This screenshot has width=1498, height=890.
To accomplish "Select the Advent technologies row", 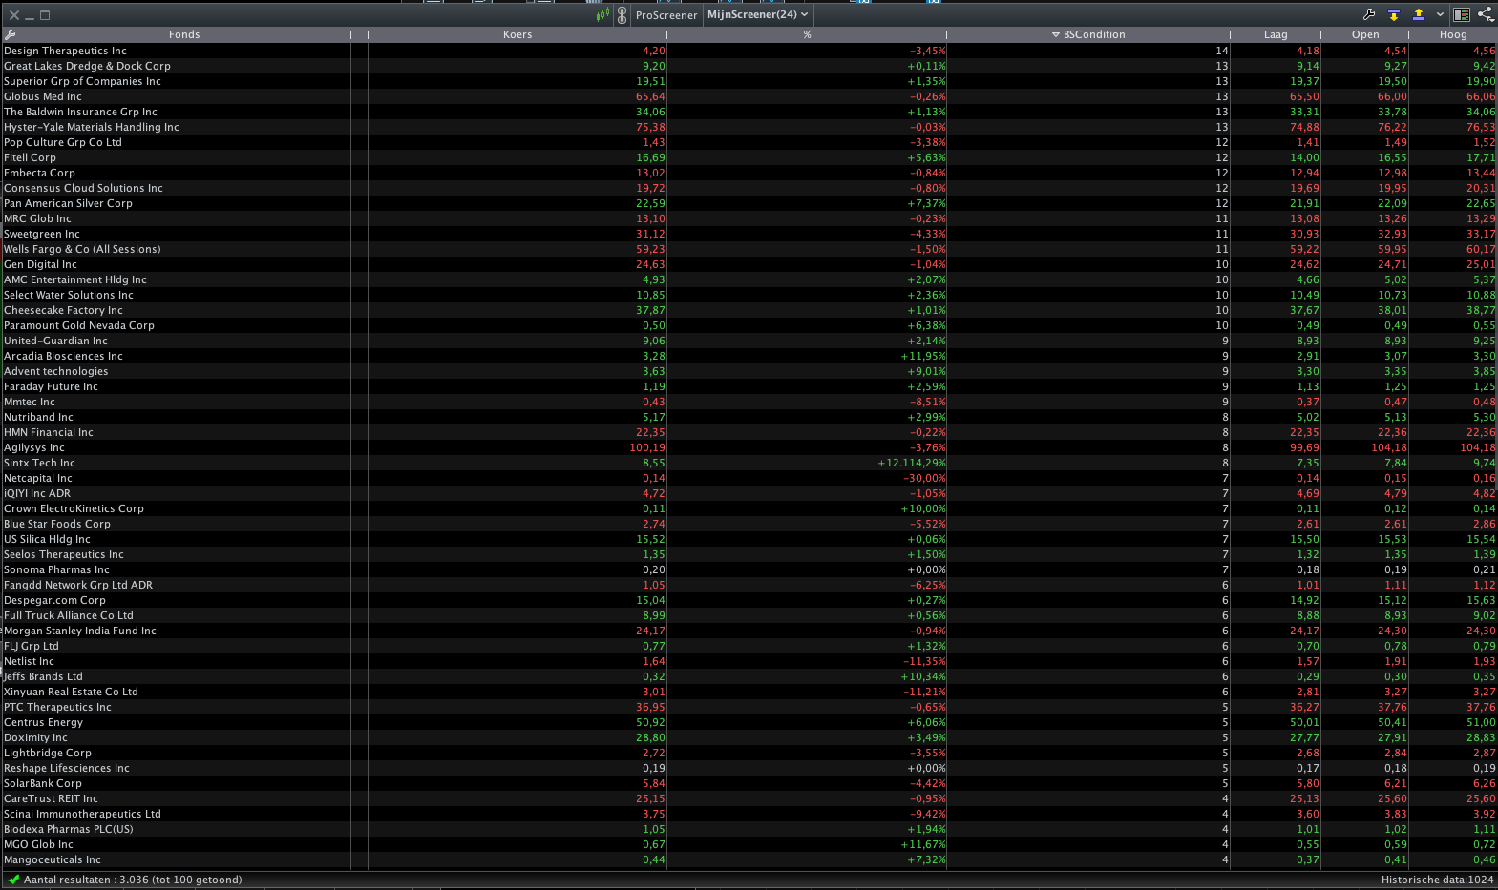I will pos(749,371).
